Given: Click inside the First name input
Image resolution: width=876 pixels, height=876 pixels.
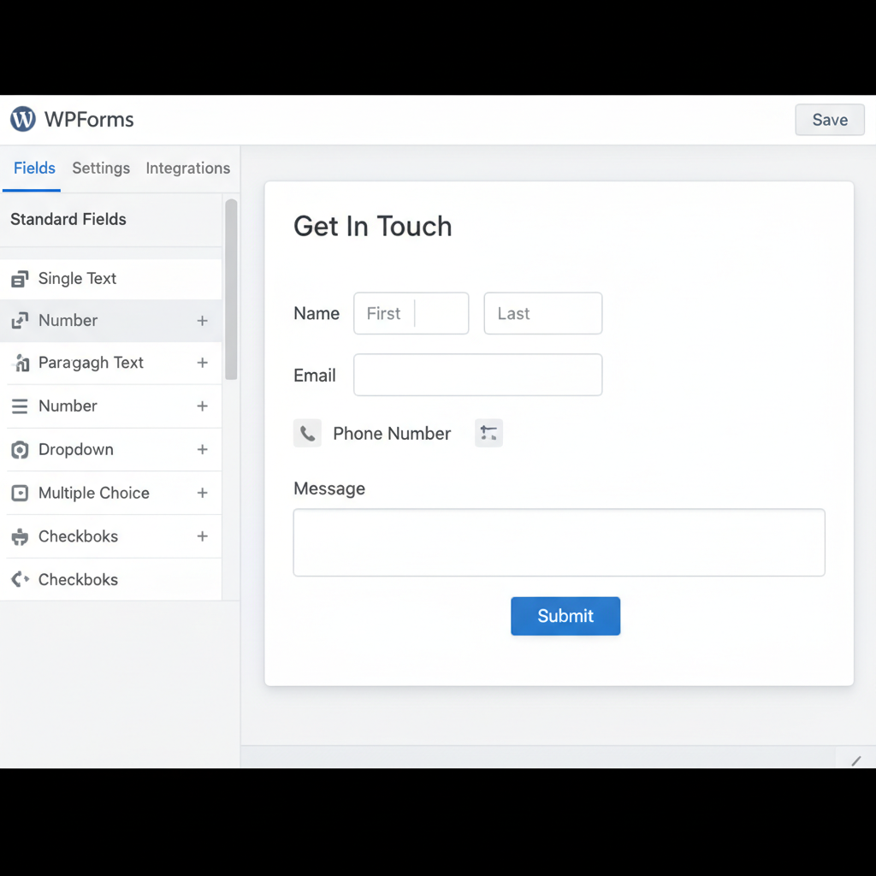Looking at the screenshot, I should click(x=411, y=313).
